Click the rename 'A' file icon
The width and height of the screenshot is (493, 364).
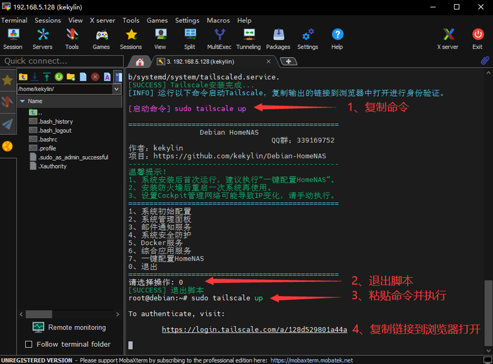pos(107,77)
